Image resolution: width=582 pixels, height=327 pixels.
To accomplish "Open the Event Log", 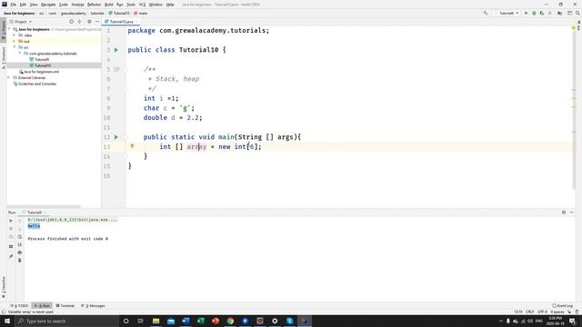I will 563,306.
